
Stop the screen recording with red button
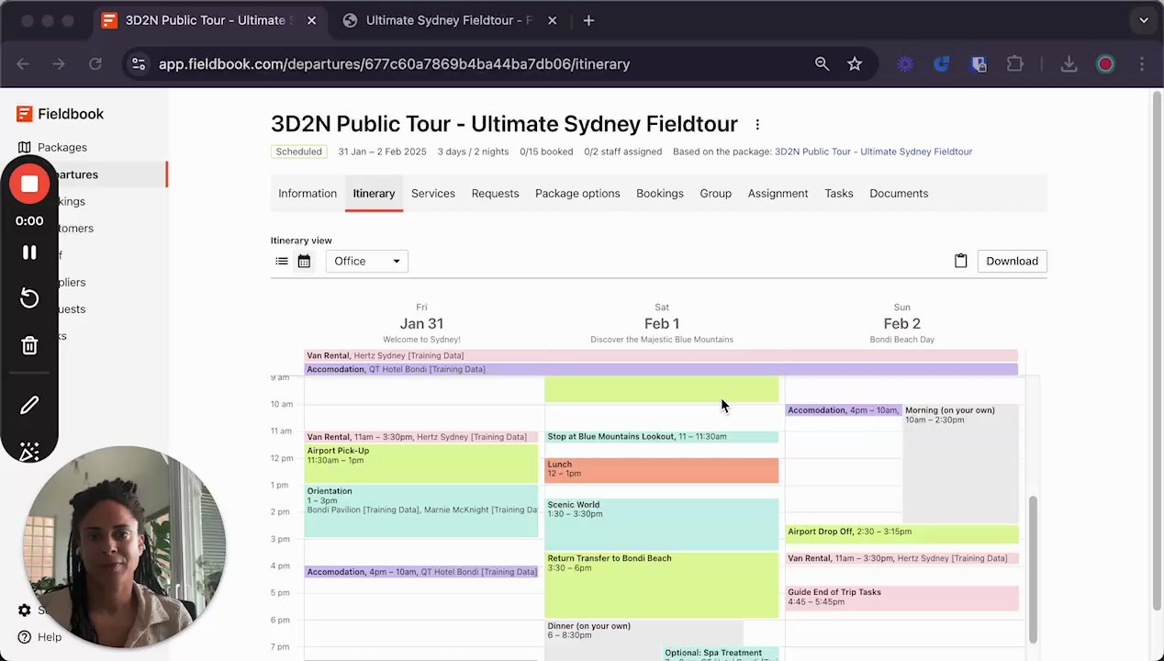click(29, 185)
